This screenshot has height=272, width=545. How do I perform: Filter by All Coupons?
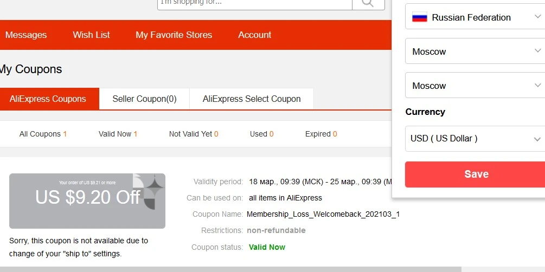click(x=43, y=134)
